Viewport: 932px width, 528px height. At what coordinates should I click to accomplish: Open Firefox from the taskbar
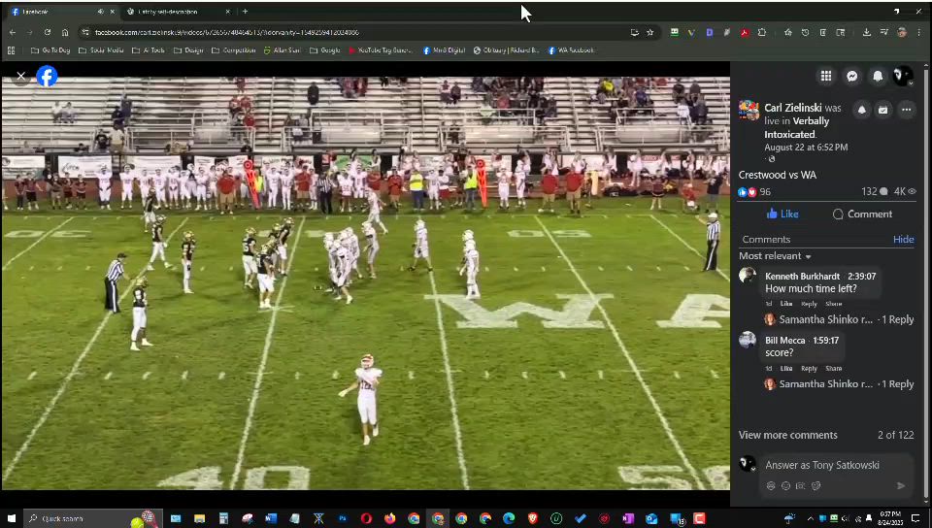(x=390, y=518)
